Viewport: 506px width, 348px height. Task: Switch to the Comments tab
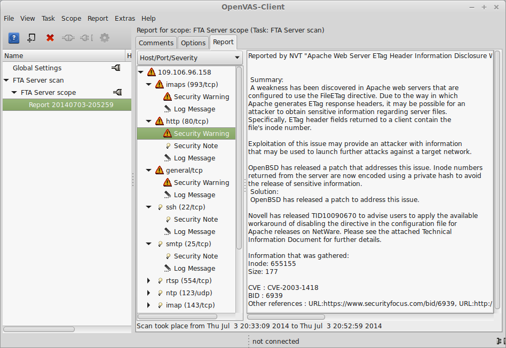click(156, 43)
